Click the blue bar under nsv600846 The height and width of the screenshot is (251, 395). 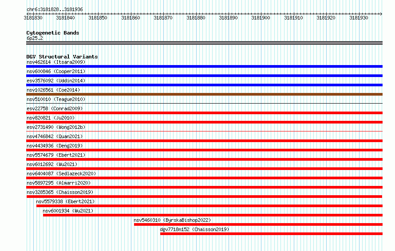click(x=204, y=76)
